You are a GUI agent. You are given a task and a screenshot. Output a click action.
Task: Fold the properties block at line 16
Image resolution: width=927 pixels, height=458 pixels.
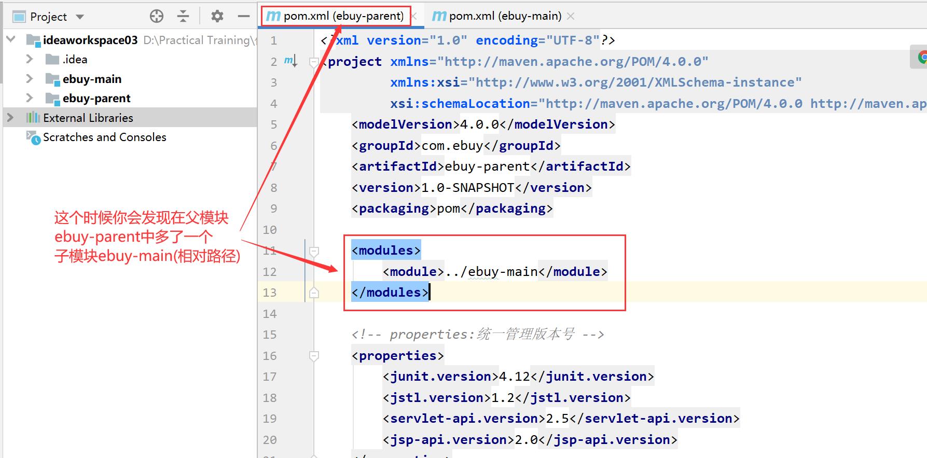click(x=314, y=356)
